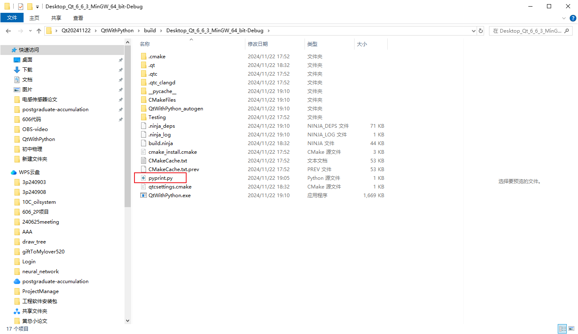This screenshot has width=578, height=334.
Task: Click the Quick access star icon
Action: (x=14, y=50)
